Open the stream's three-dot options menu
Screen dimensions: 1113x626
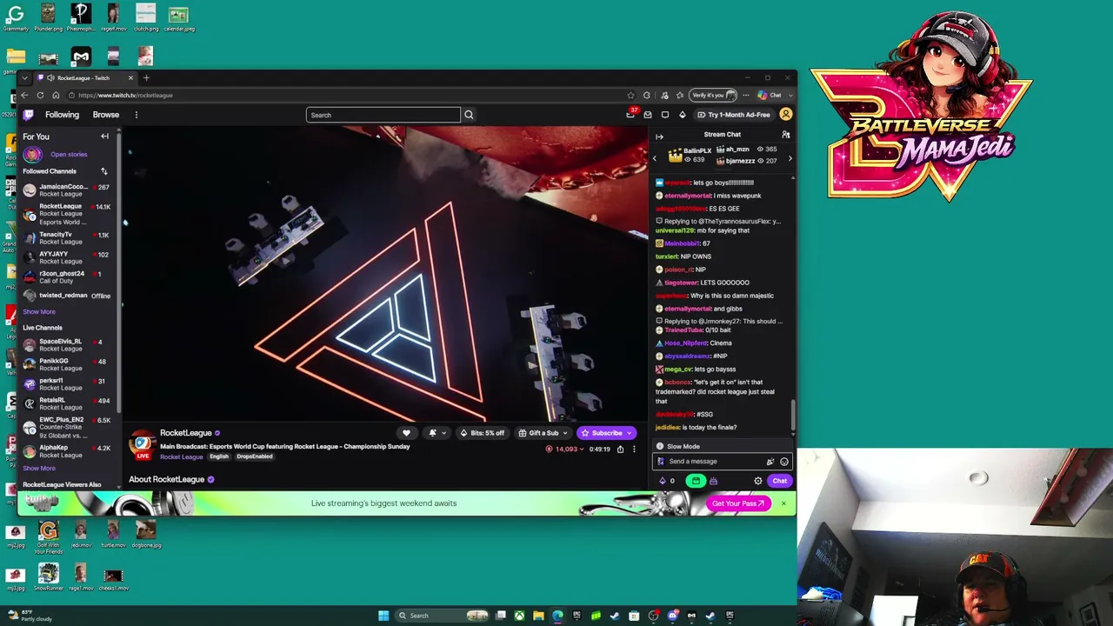coord(634,450)
